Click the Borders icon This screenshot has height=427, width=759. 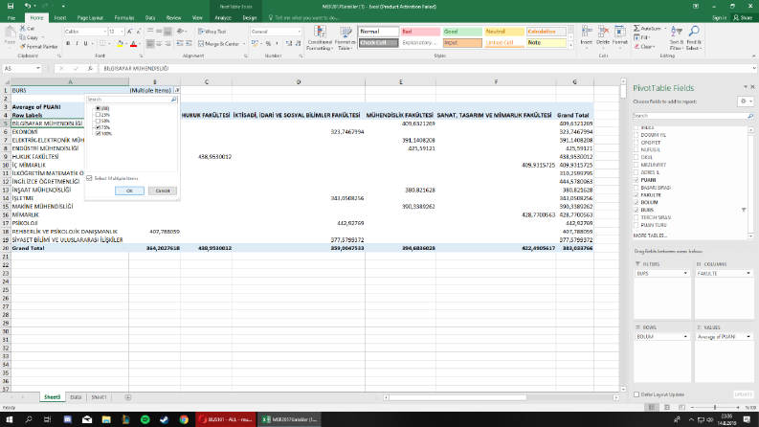[x=102, y=44]
